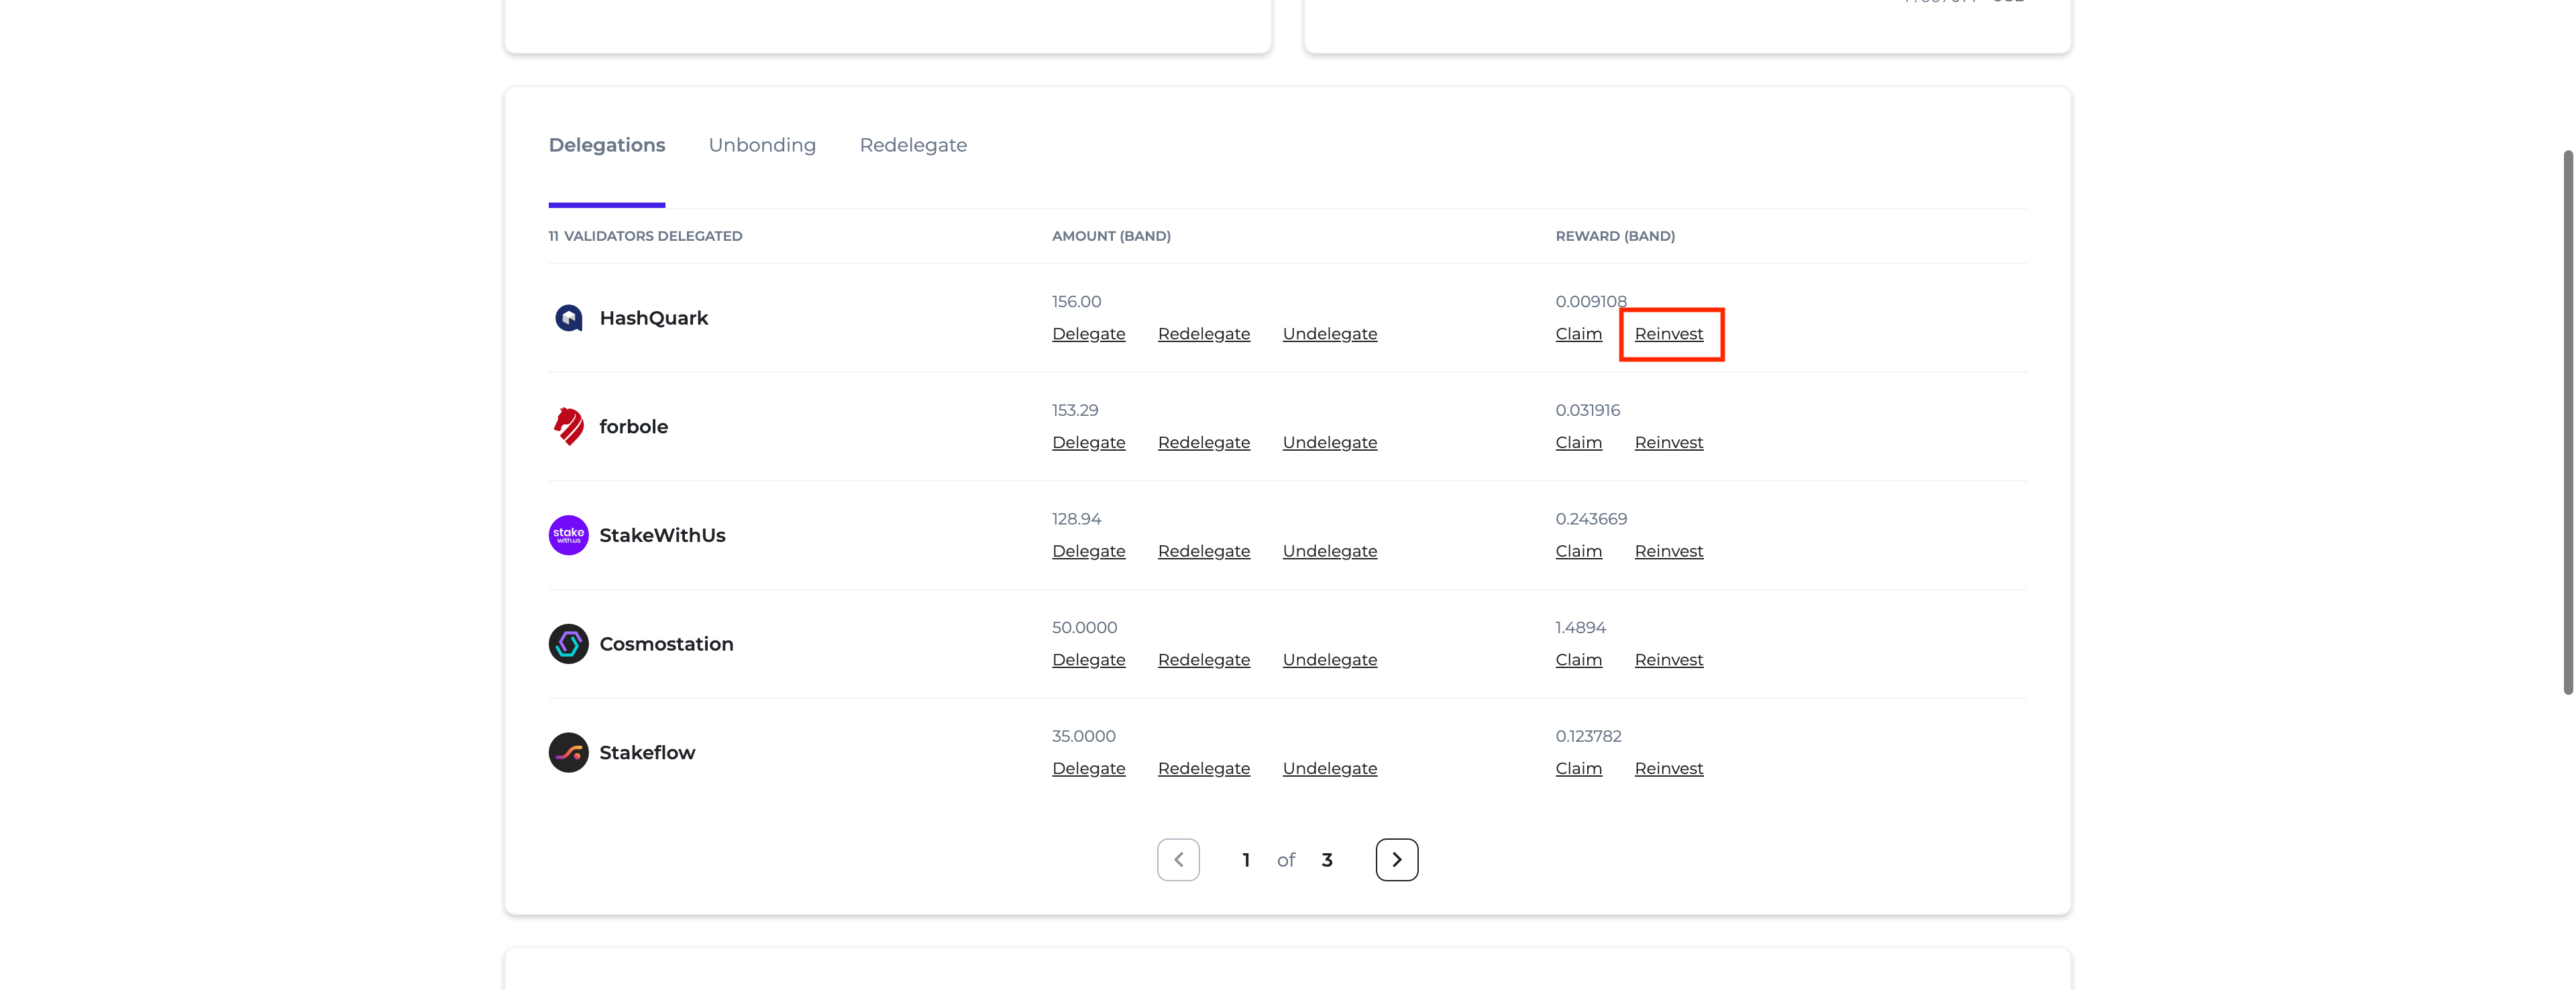Open HashQuark validator name
Viewport: 2576px width, 990px height.
point(654,318)
